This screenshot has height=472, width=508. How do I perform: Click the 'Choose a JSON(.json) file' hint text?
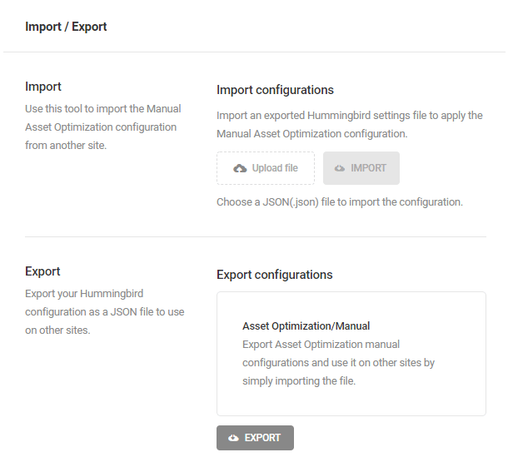[340, 202]
